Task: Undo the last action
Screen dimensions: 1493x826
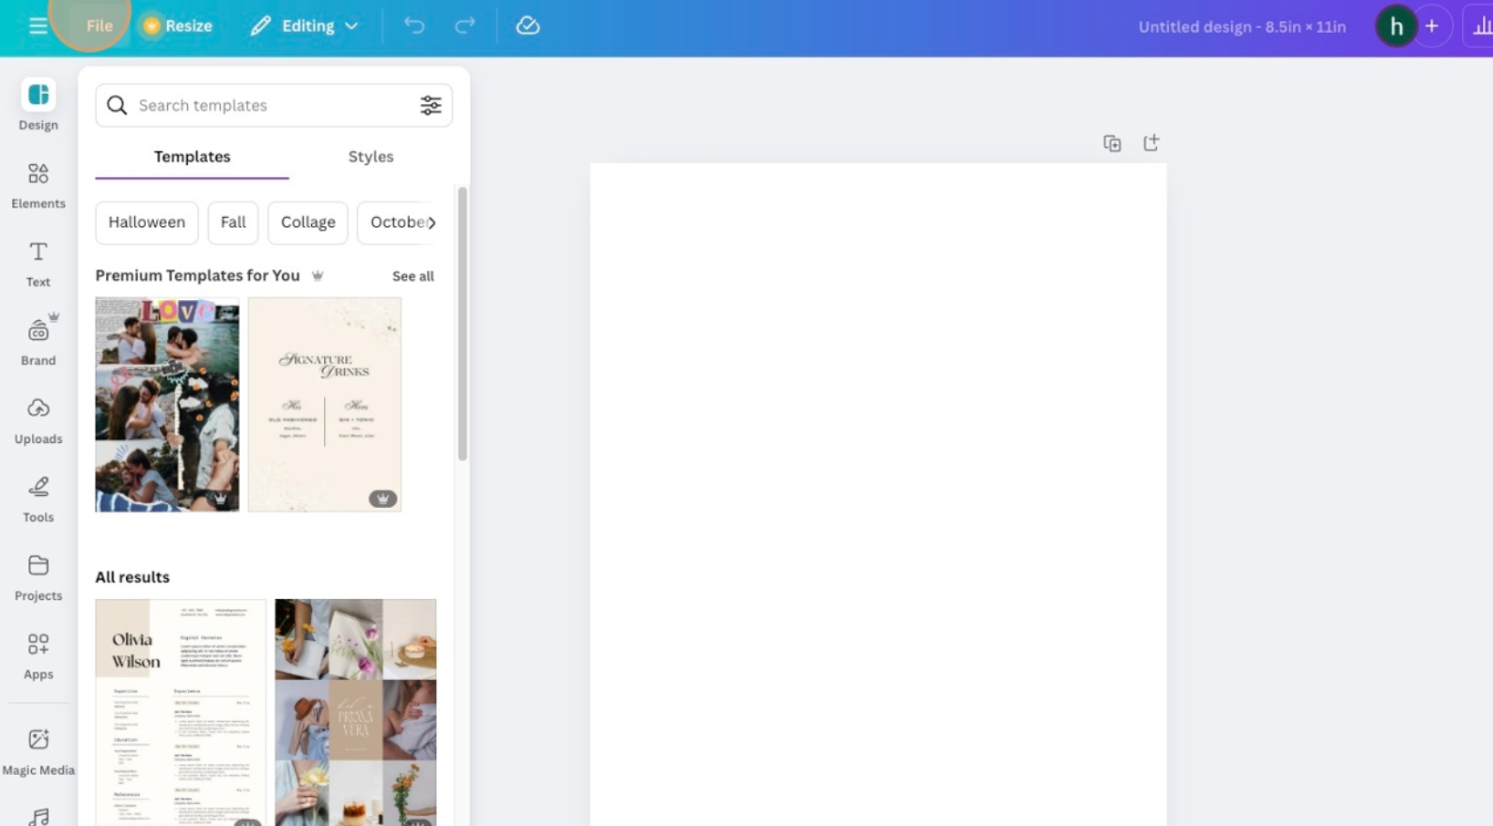Action: pyautogui.click(x=414, y=26)
